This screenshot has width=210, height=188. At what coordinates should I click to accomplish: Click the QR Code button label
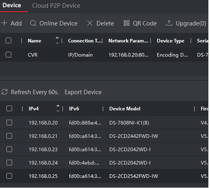point(145,23)
